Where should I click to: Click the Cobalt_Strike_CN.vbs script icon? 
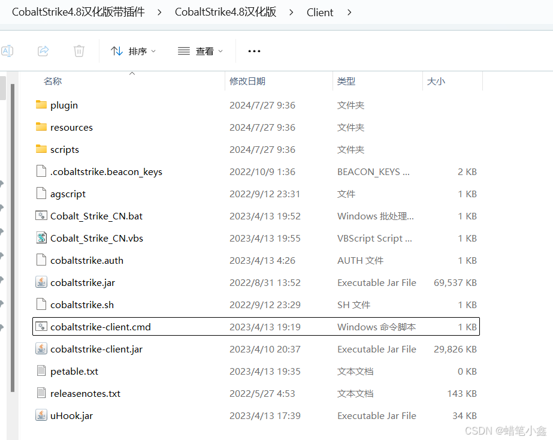click(x=41, y=238)
